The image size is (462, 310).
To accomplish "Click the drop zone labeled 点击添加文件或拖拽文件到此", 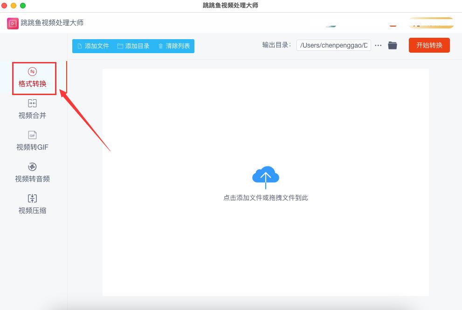I will coord(265,197).
